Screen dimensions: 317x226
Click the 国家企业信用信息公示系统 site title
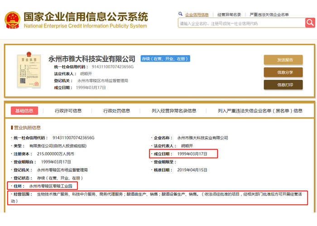coord(85,17)
